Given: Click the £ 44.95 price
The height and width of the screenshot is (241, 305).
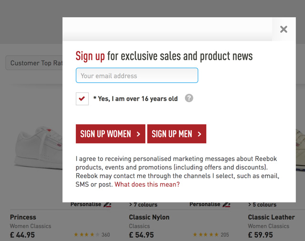Looking at the screenshot, I should [22, 235].
